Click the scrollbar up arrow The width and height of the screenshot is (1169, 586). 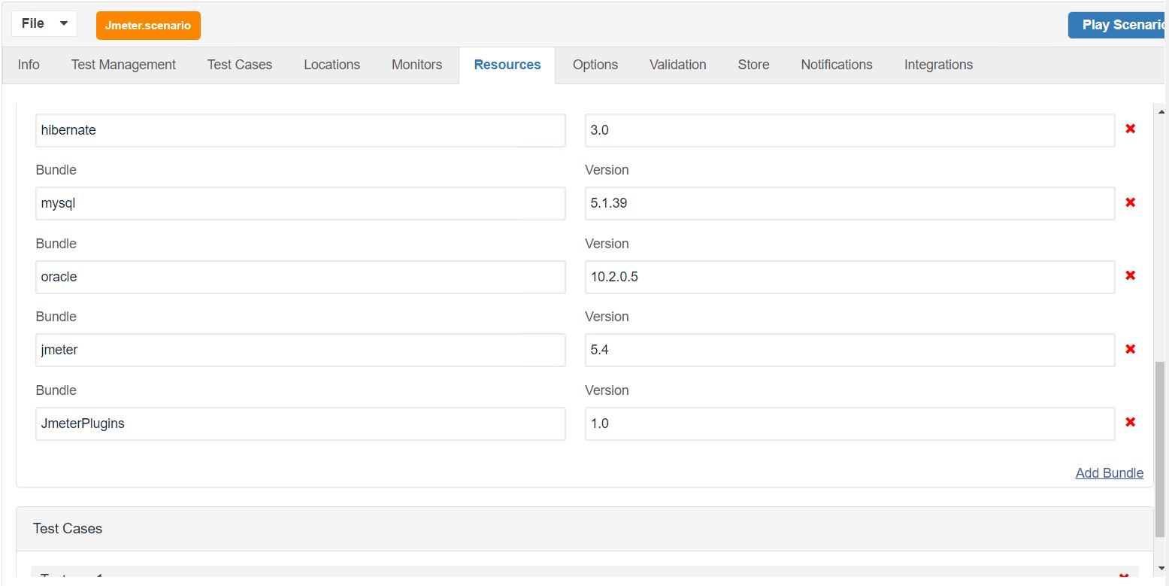pyautogui.click(x=1161, y=111)
